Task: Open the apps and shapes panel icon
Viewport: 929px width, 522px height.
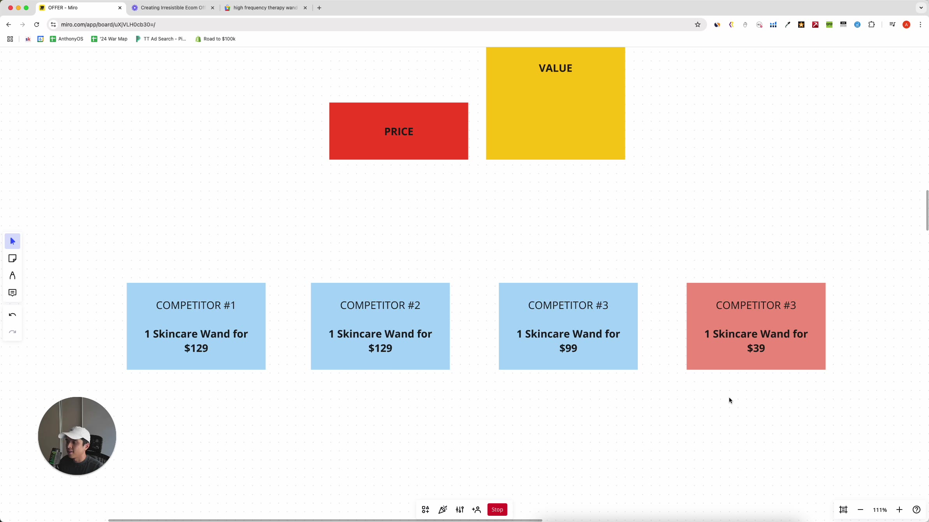Action: click(x=426, y=510)
